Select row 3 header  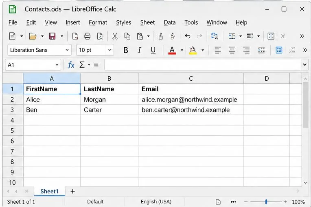(x=12, y=110)
